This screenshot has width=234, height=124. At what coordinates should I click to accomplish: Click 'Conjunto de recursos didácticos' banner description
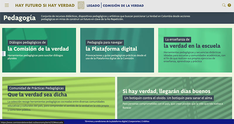tap(116, 18)
